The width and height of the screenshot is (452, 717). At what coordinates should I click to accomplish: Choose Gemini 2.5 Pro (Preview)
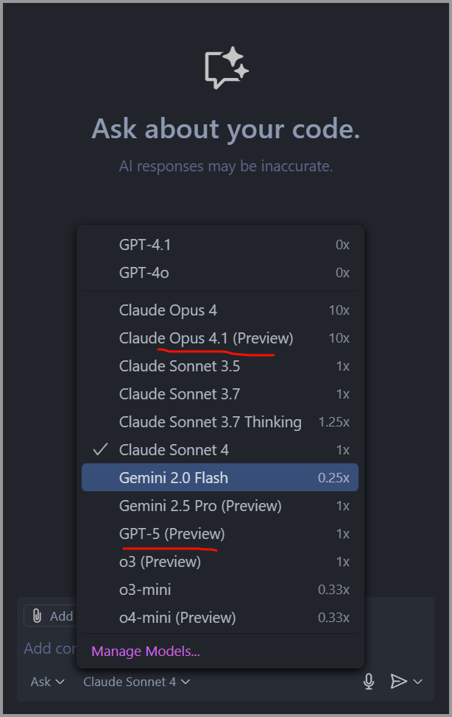pyautogui.click(x=200, y=506)
